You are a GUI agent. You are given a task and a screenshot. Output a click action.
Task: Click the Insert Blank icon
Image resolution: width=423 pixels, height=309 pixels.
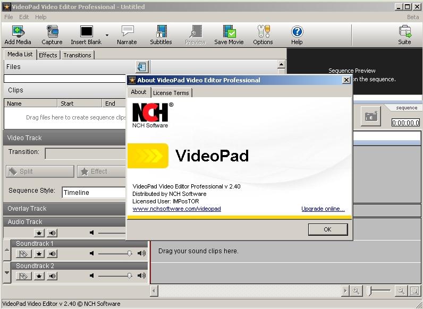click(86, 31)
